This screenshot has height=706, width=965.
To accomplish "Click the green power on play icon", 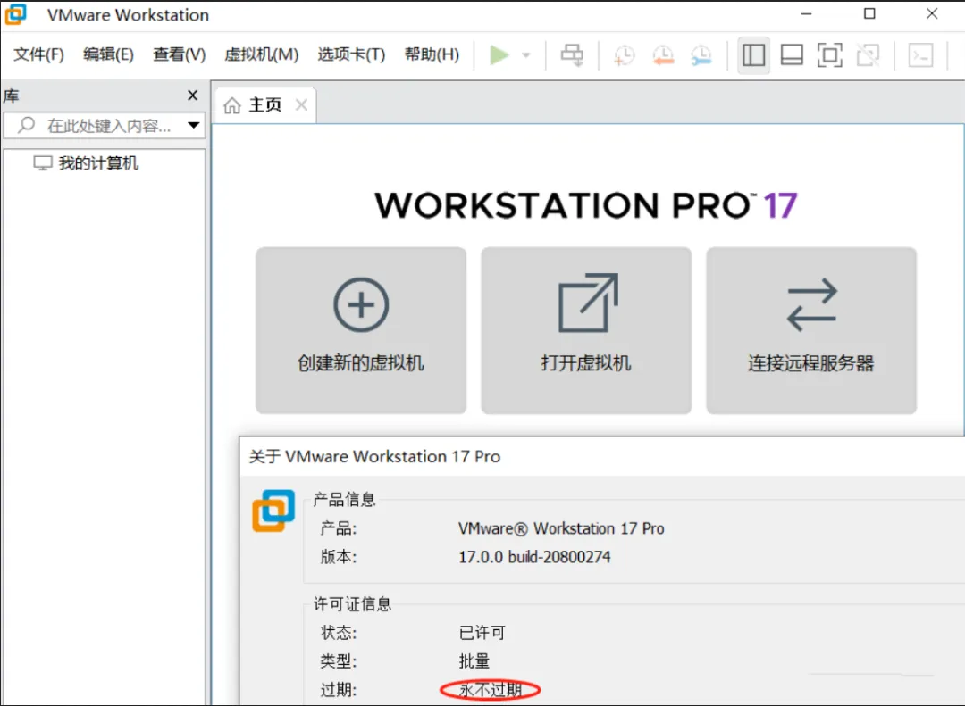I will pos(499,54).
